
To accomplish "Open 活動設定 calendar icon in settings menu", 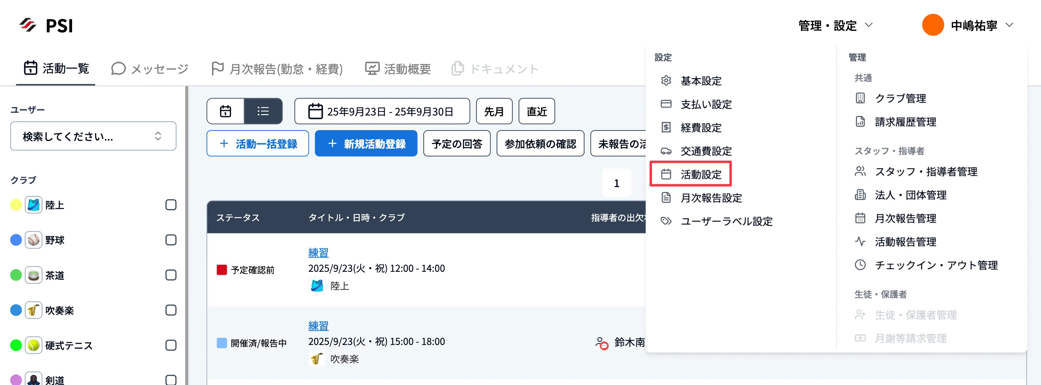I will click(x=666, y=174).
